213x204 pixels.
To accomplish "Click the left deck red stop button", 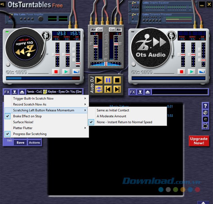I will (x=56, y=71).
